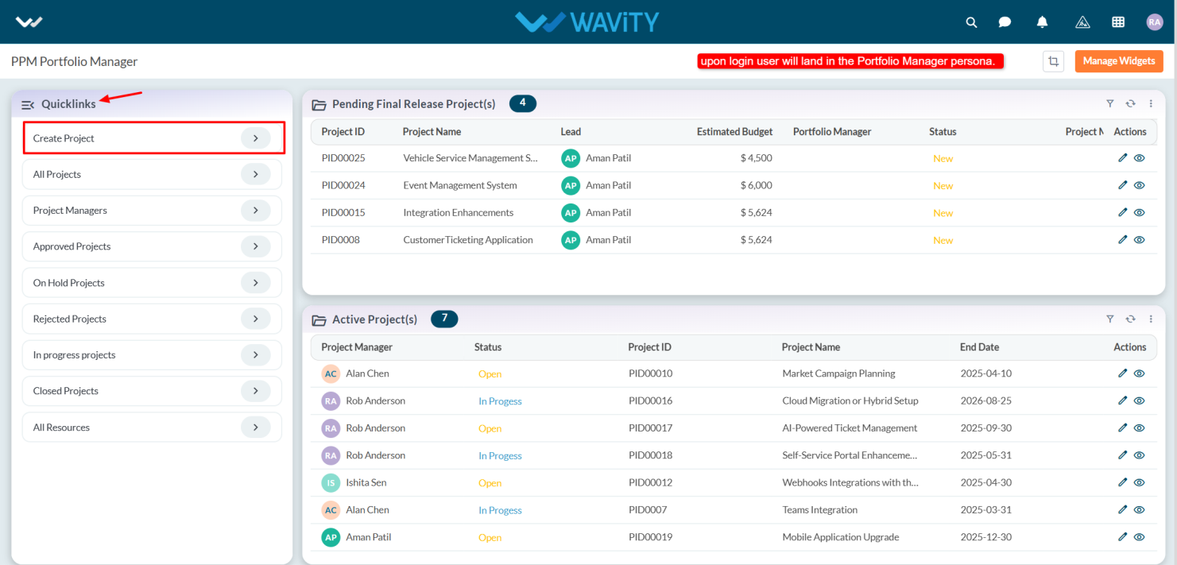The width and height of the screenshot is (1177, 565).
Task: Open the chat messages icon
Action: pos(1005,22)
